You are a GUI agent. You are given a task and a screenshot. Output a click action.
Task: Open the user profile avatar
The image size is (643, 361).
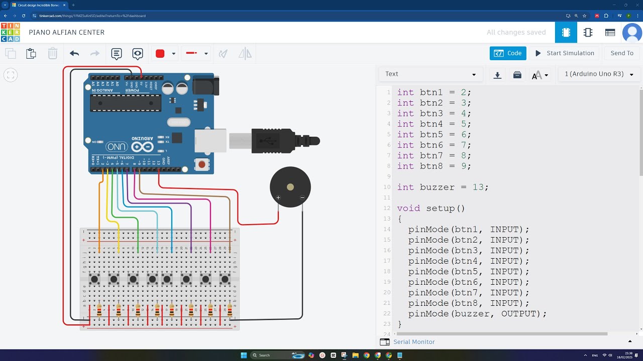[x=632, y=33]
